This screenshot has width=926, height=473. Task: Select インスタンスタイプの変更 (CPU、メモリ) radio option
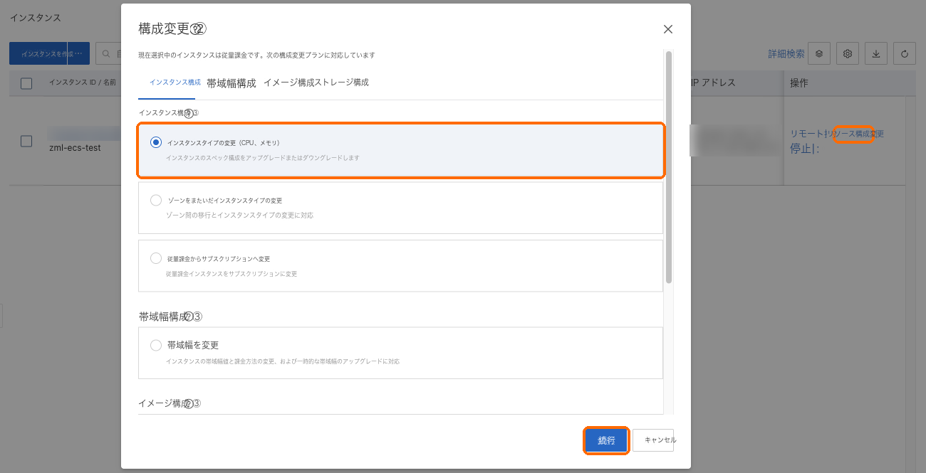point(156,142)
